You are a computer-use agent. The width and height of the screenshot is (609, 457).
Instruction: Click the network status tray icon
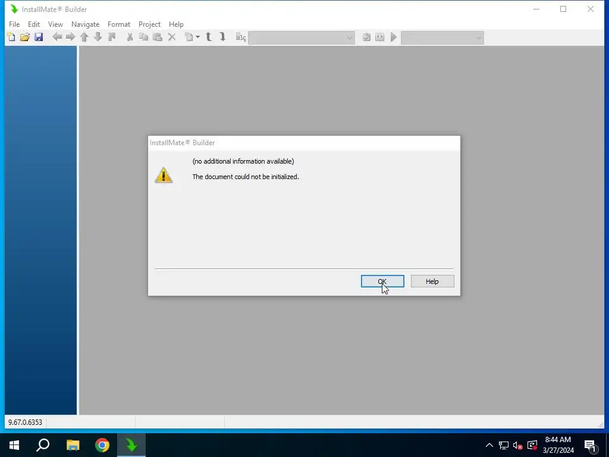[x=504, y=445]
